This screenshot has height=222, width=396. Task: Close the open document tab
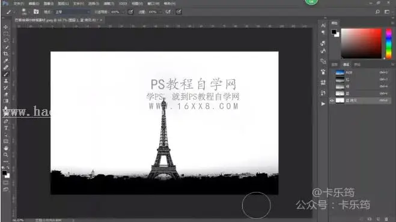(102, 20)
